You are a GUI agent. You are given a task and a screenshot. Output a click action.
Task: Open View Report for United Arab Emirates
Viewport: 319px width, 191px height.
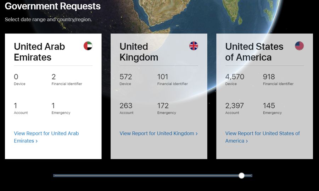point(46,137)
